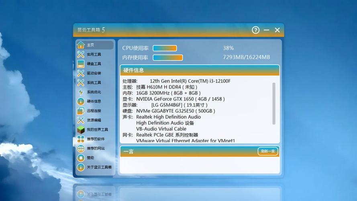Click the NVIDIA GeForce GTX 1650 line
This screenshot has width=357, height=201.
coord(173,99)
